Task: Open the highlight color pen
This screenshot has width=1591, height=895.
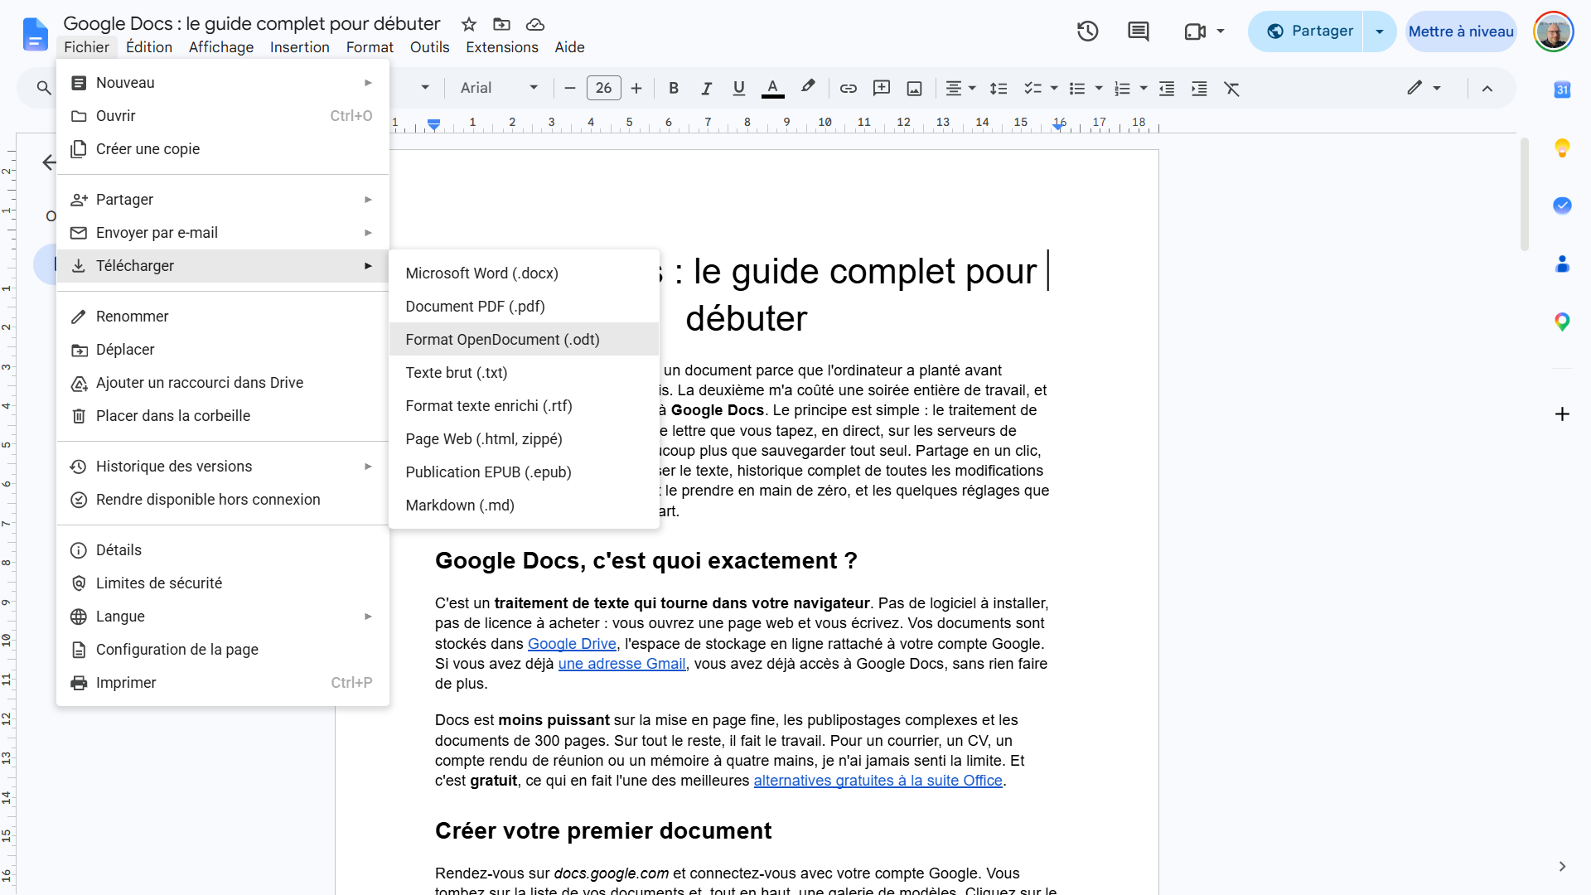Action: [807, 88]
